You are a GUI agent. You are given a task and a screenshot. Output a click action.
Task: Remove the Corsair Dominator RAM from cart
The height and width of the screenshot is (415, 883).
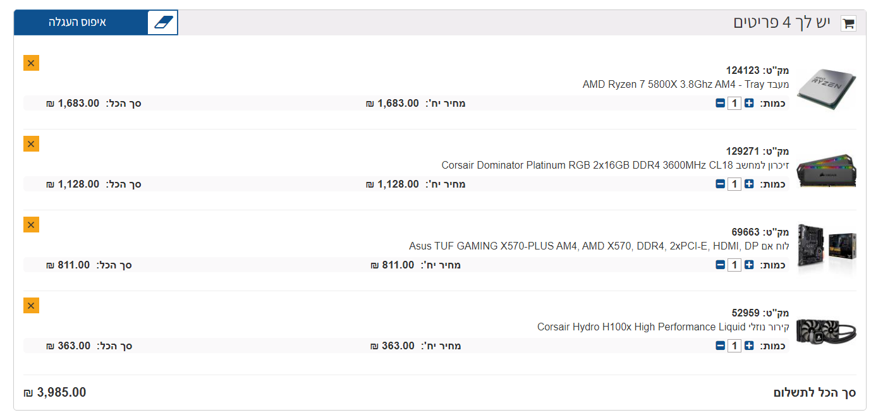point(31,144)
